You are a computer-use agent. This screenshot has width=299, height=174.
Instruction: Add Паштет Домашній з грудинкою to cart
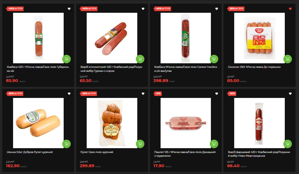[x=214, y=144]
